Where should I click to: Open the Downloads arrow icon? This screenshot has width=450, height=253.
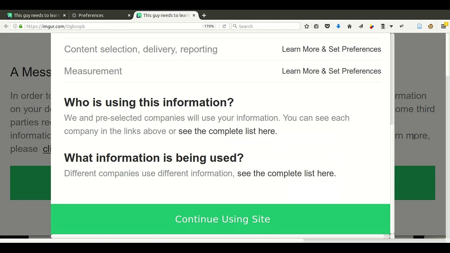338,26
